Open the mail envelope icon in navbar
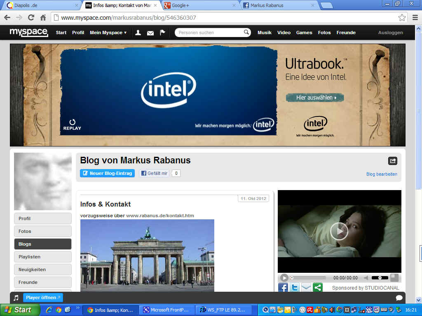The width and height of the screenshot is (422, 316). point(150,33)
